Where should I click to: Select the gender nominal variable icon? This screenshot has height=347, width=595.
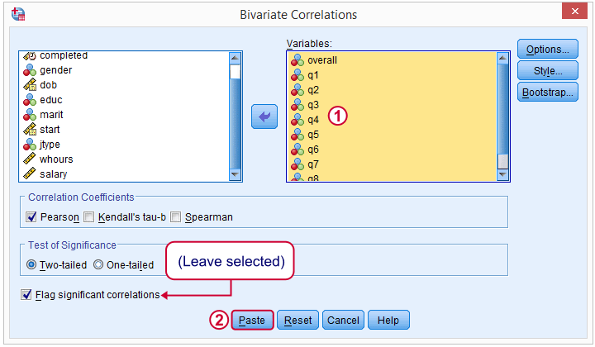click(x=30, y=70)
